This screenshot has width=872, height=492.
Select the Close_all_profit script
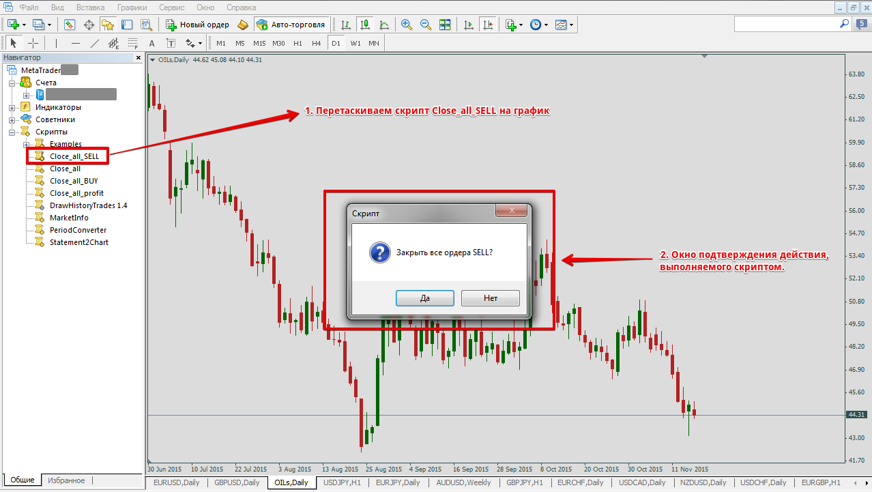(x=76, y=193)
